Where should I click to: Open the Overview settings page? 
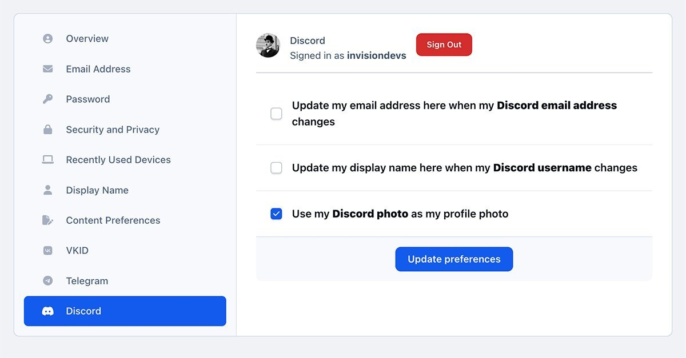(x=87, y=39)
